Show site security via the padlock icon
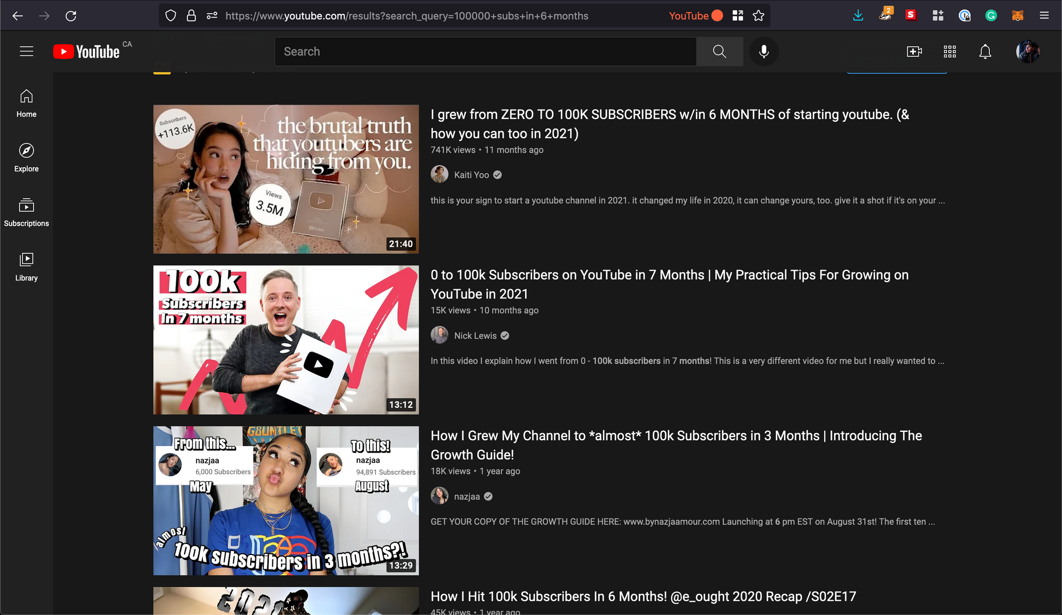 (x=191, y=16)
